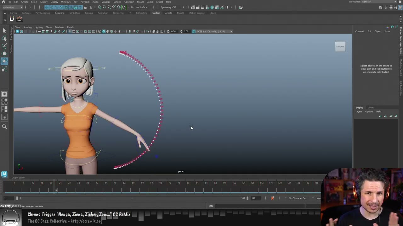This screenshot has width=403, height=226.
Task: Click the Maya M logo icon at bottom-left
Action: pos(4,174)
